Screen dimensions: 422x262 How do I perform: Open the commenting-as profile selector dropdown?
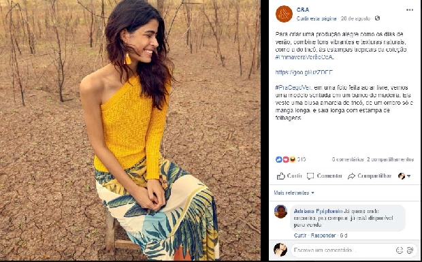point(404,176)
